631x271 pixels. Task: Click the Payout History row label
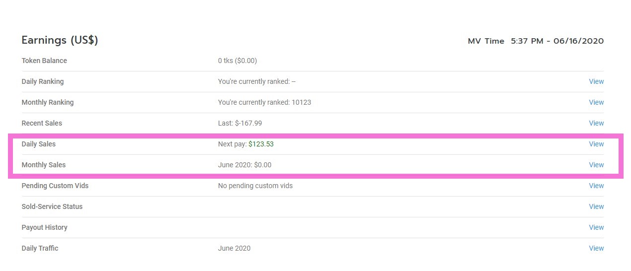(x=45, y=227)
